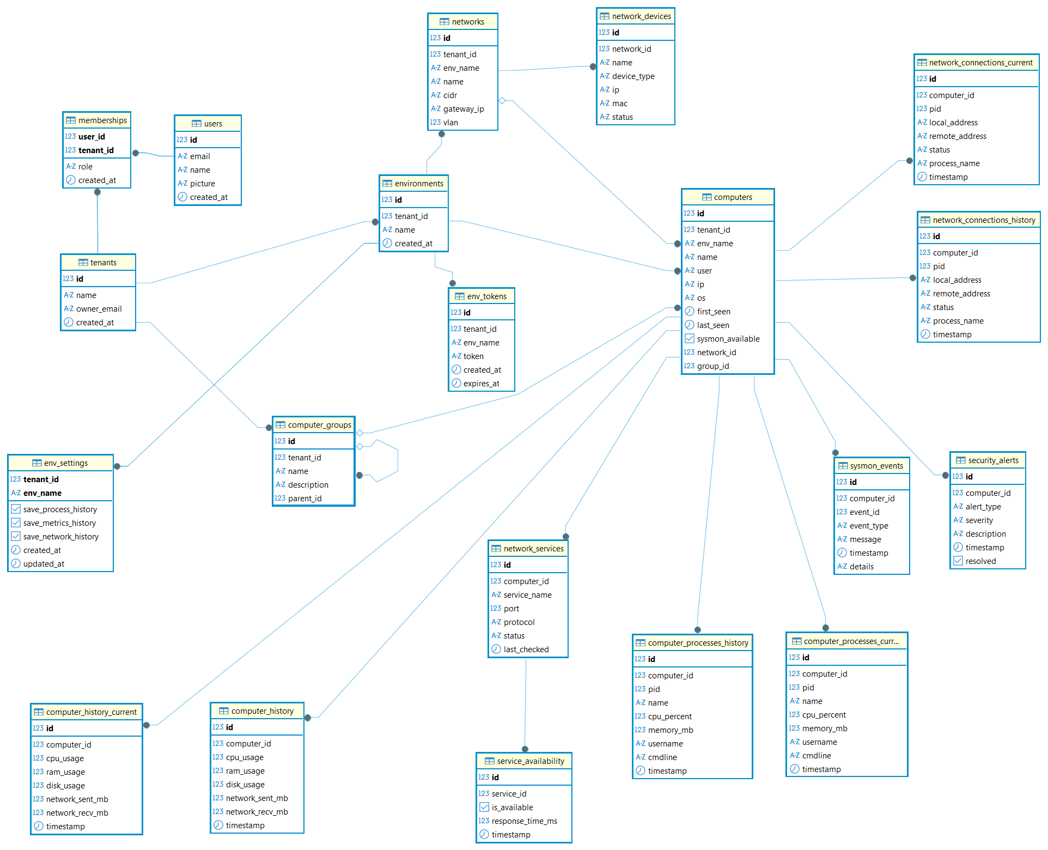
Task: Click the table icon in networks header
Action: pyautogui.click(x=444, y=22)
